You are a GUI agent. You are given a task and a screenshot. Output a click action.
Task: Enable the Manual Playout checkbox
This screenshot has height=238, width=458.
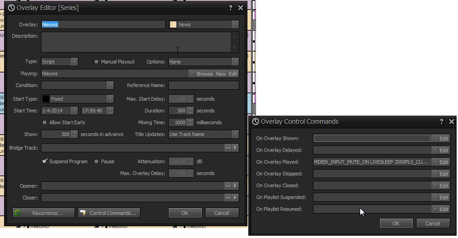[96, 62]
